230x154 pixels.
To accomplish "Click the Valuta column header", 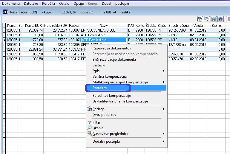I will click(198, 26).
